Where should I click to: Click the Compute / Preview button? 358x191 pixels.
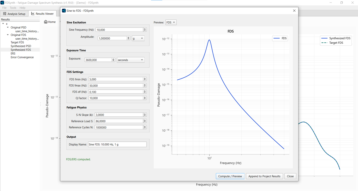(x=230, y=176)
